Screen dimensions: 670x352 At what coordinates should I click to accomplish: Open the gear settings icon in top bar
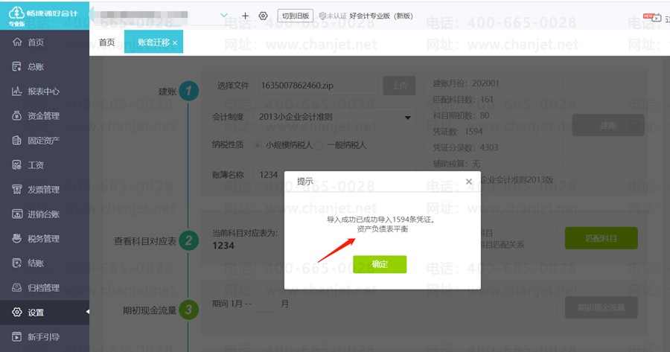point(264,16)
